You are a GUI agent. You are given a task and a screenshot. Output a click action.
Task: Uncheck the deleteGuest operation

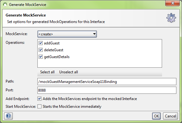point(41,50)
